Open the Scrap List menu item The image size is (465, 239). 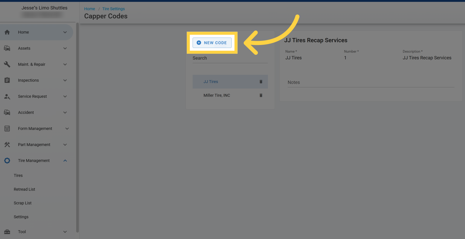(x=23, y=203)
